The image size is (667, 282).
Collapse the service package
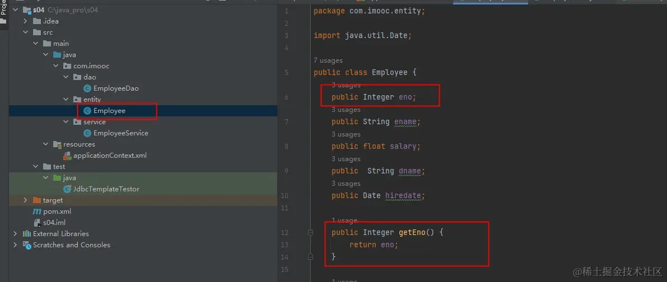click(66, 122)
